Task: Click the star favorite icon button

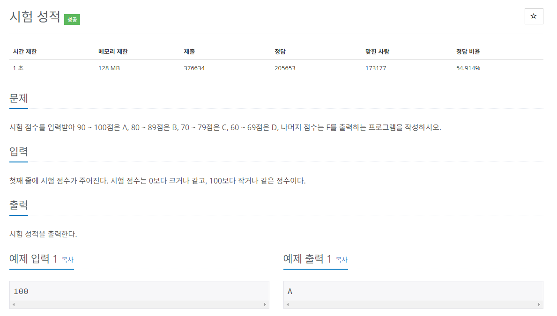Action: pos(534,16)
